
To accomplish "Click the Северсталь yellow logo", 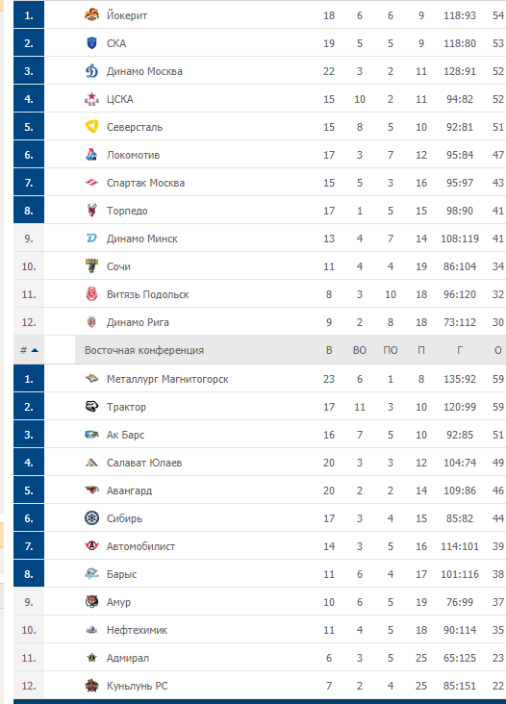I will 91,127.
